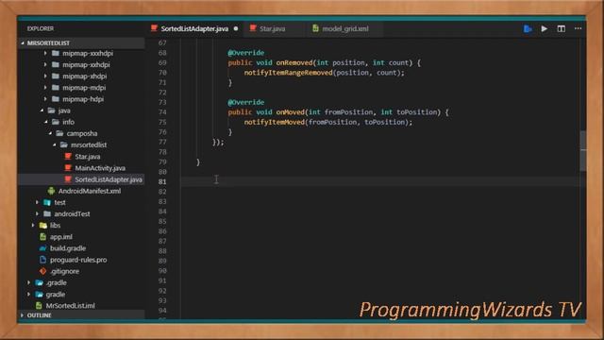Click the mipmap-xxxhdpi folder icon
Image resolution: width=604 pixels, height=340 pixels.
pyautogui.click(x=56, y=53)
